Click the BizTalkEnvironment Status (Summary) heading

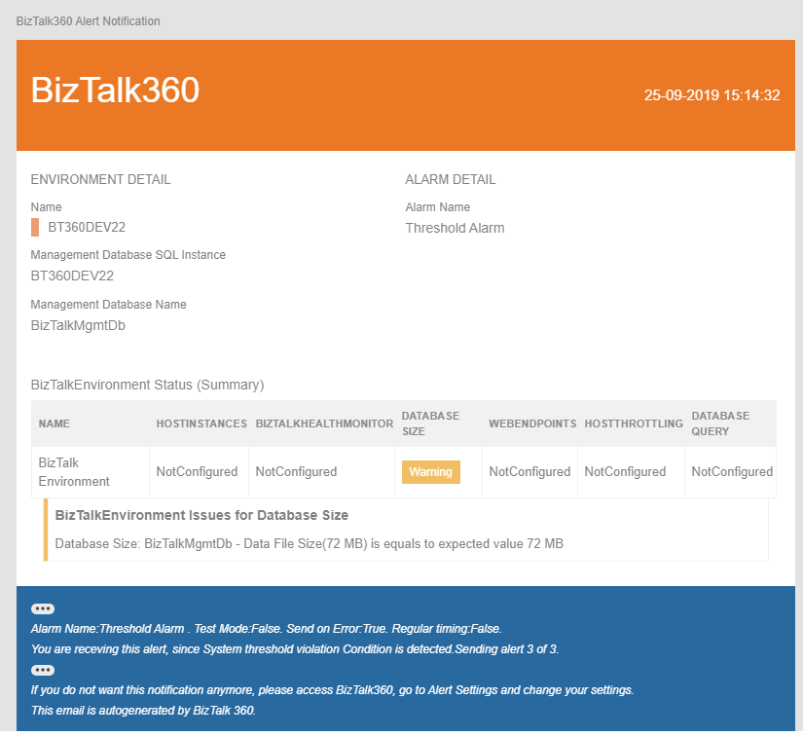tap(148, 385)
